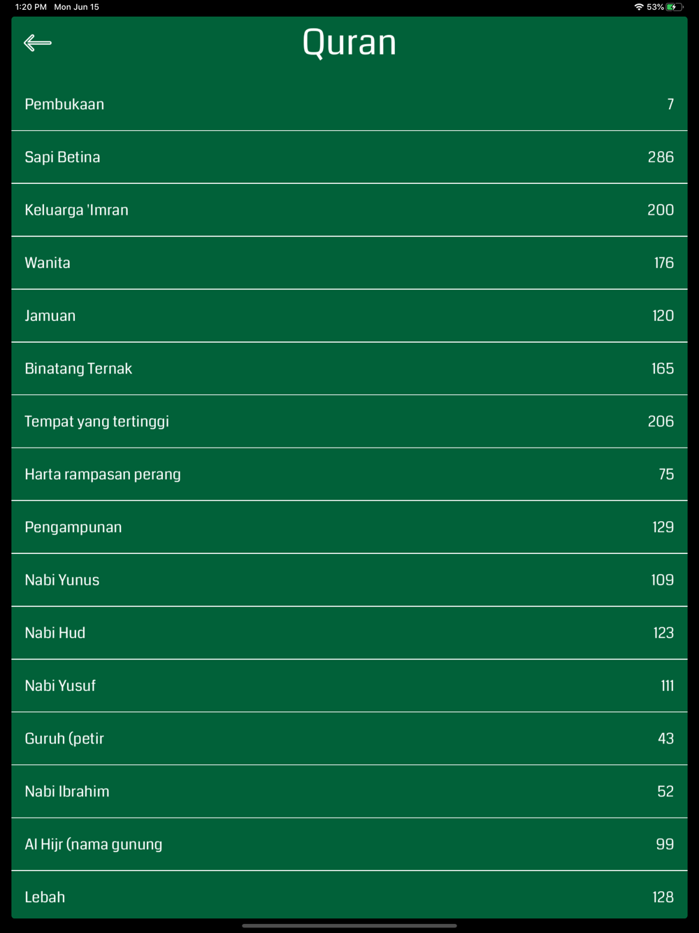Open the Jamuan chapter
699x933 pixels.
coord(349,315)
